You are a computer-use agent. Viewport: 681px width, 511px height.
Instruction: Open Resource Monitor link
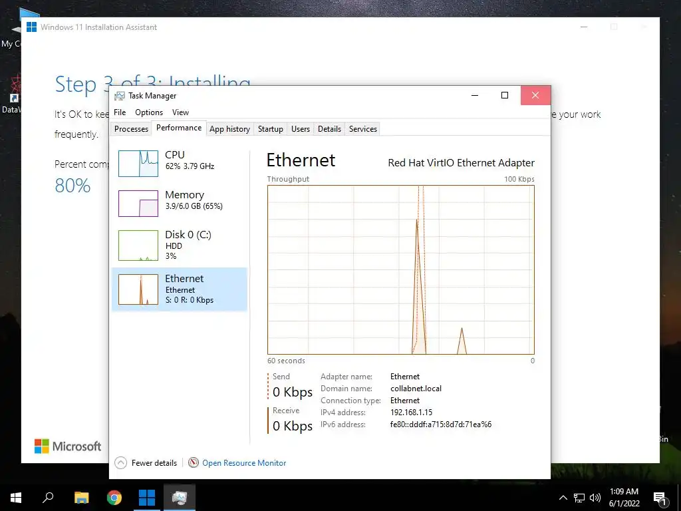244,463
